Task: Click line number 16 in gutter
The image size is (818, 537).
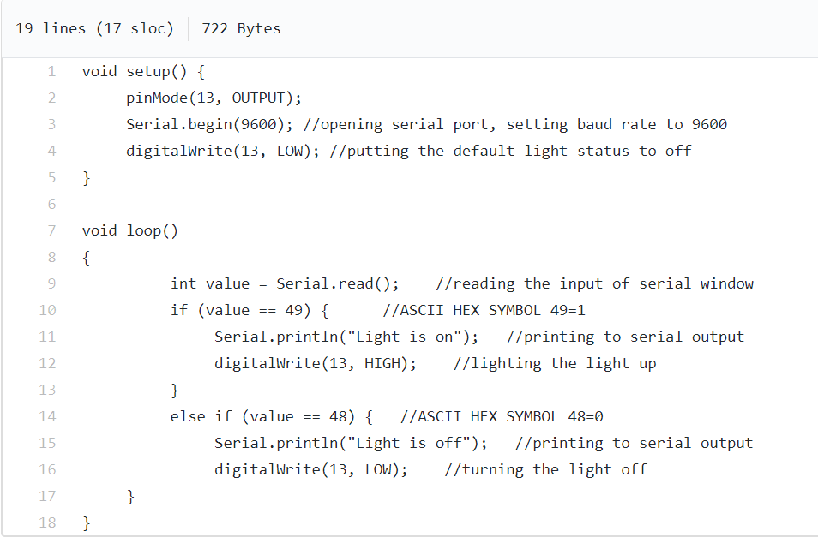Action: pos(47,470)
